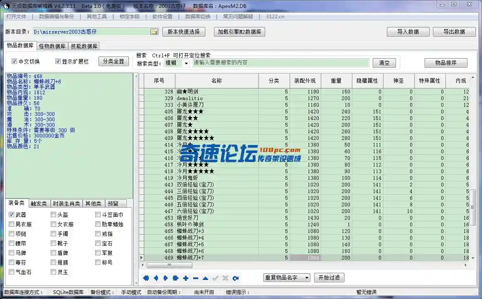Click the 装配外观 column header
The width and height of the screenshot is (482, 299).
click(x=305, y=81)
